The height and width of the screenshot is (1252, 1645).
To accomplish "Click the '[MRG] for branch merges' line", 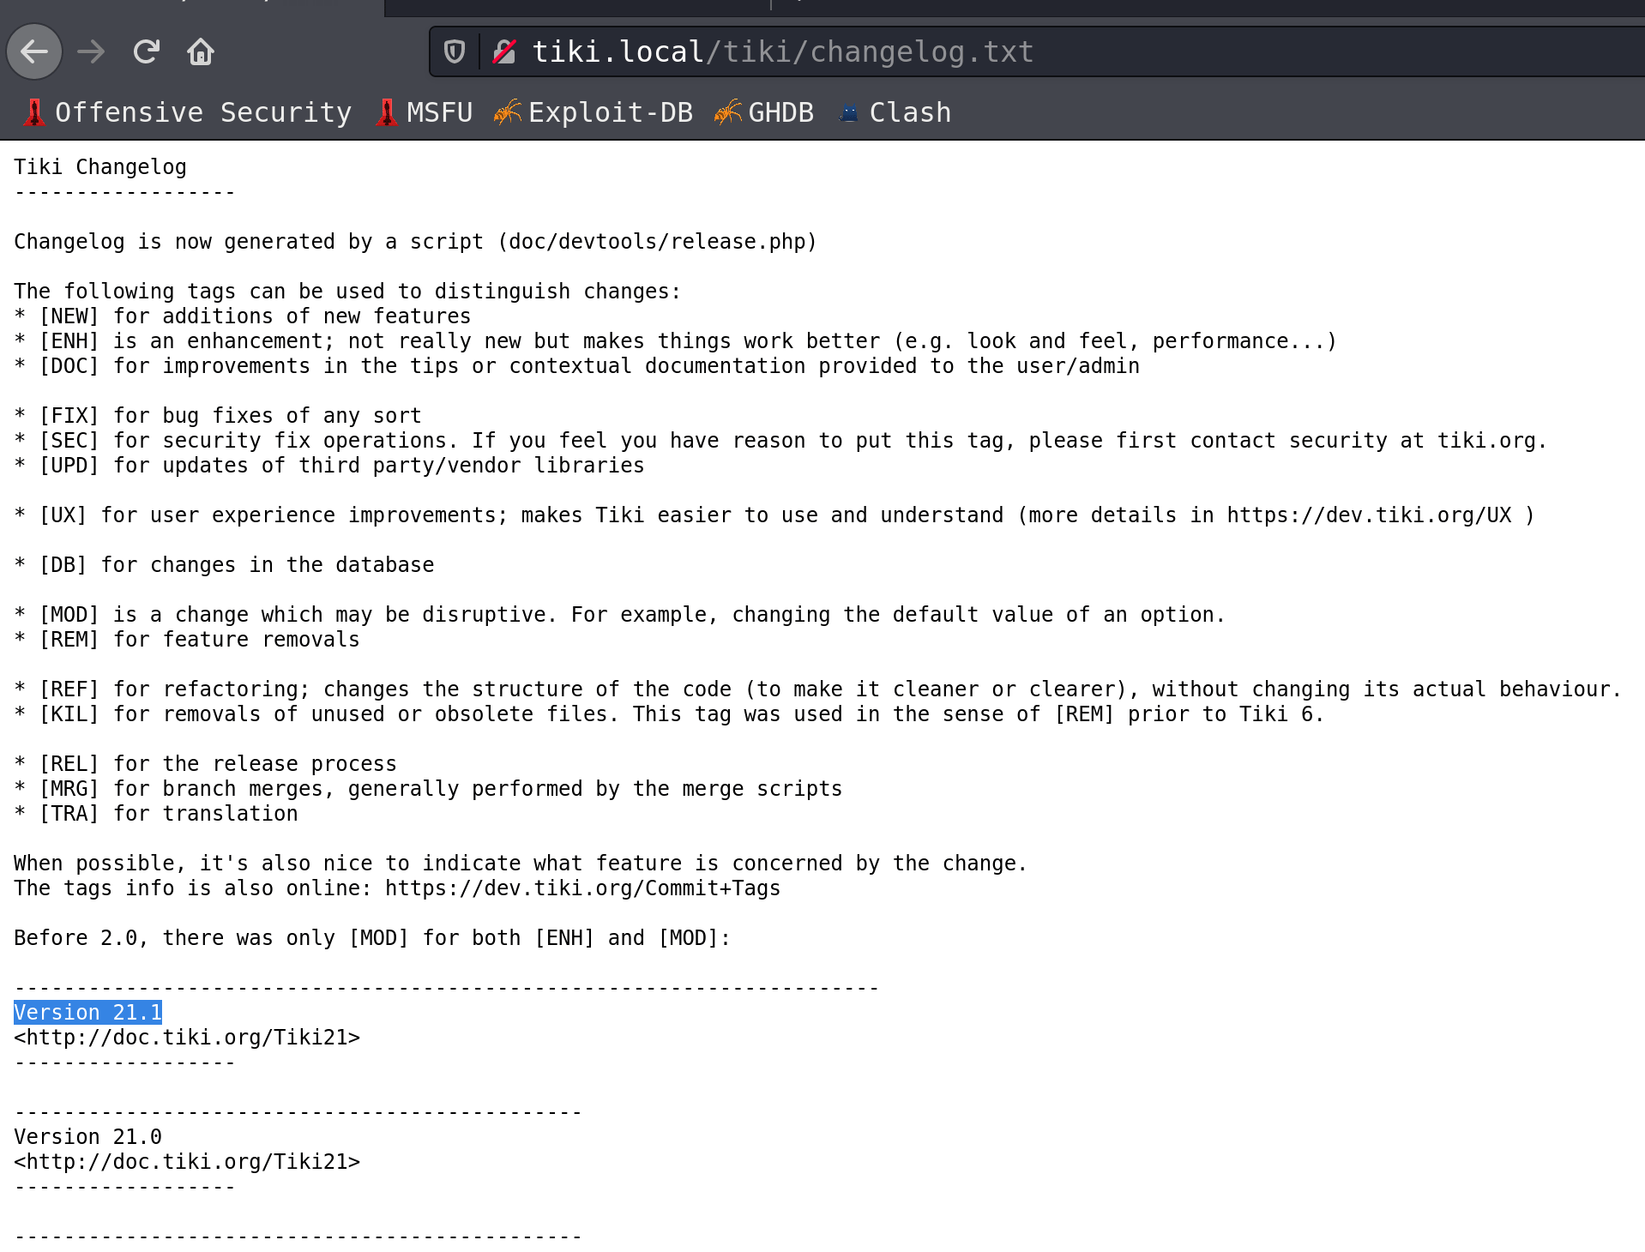I will coord(428,789).
